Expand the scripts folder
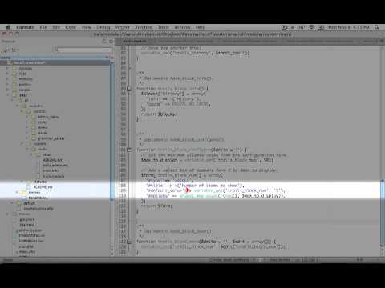Viewport: 385px width, 288px height. tap(7, 90)
